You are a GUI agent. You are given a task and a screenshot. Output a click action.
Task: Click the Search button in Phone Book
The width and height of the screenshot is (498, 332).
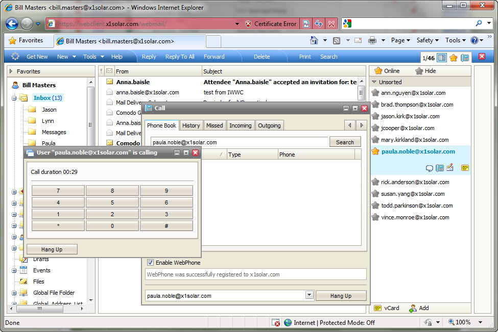point(345,142)
